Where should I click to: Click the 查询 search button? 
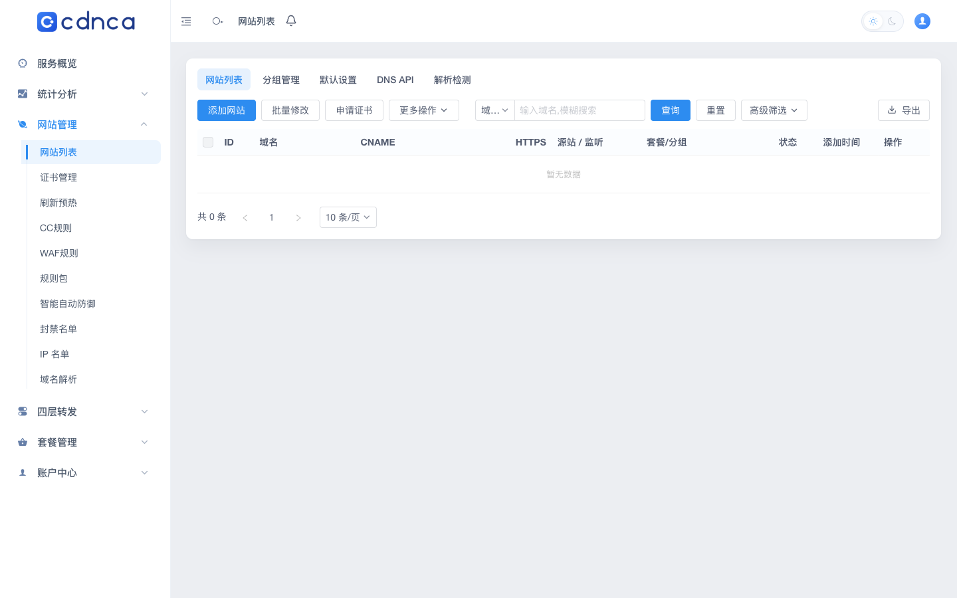pyautogui.click(x=671, y=110)
